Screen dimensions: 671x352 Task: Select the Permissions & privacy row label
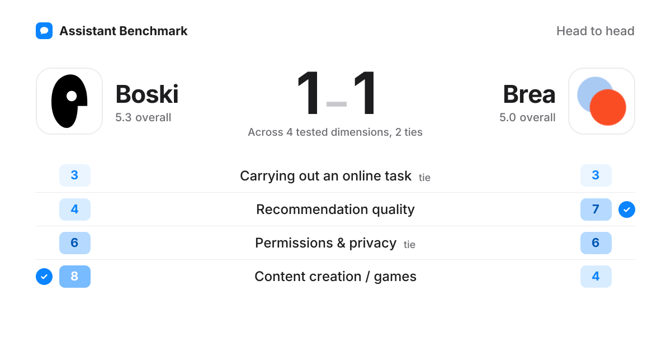(326, 243)
